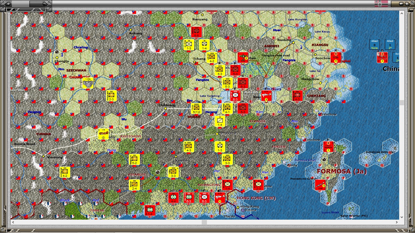Select the yellow 3-3 unit west of Fukien
415x233 pixels.
[x=228, y=159]
